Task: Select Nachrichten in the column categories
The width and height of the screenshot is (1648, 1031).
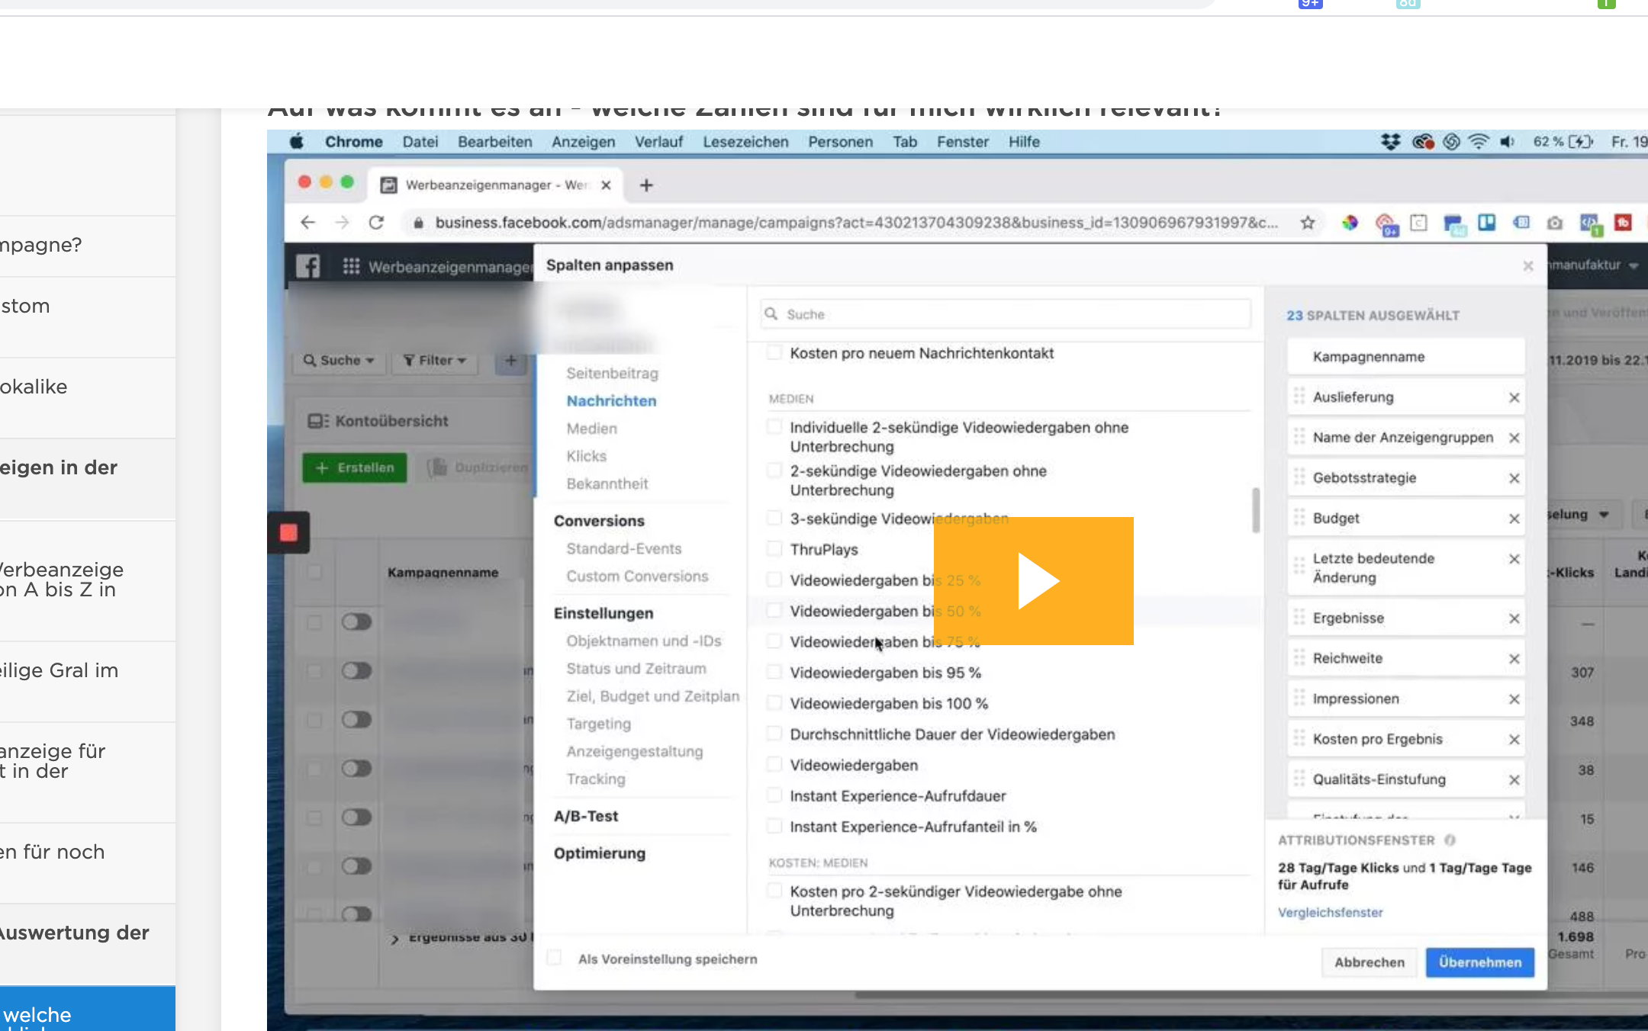Action: pyautogui.click(x=611, y=401)
